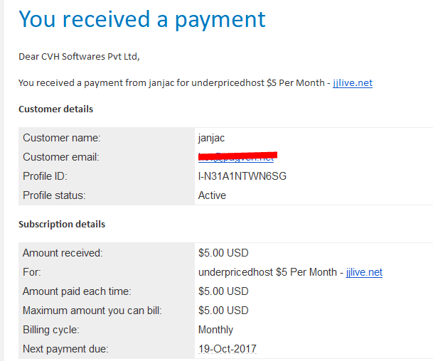Open the jjlive.net link in the payment message

coord(353,83)
